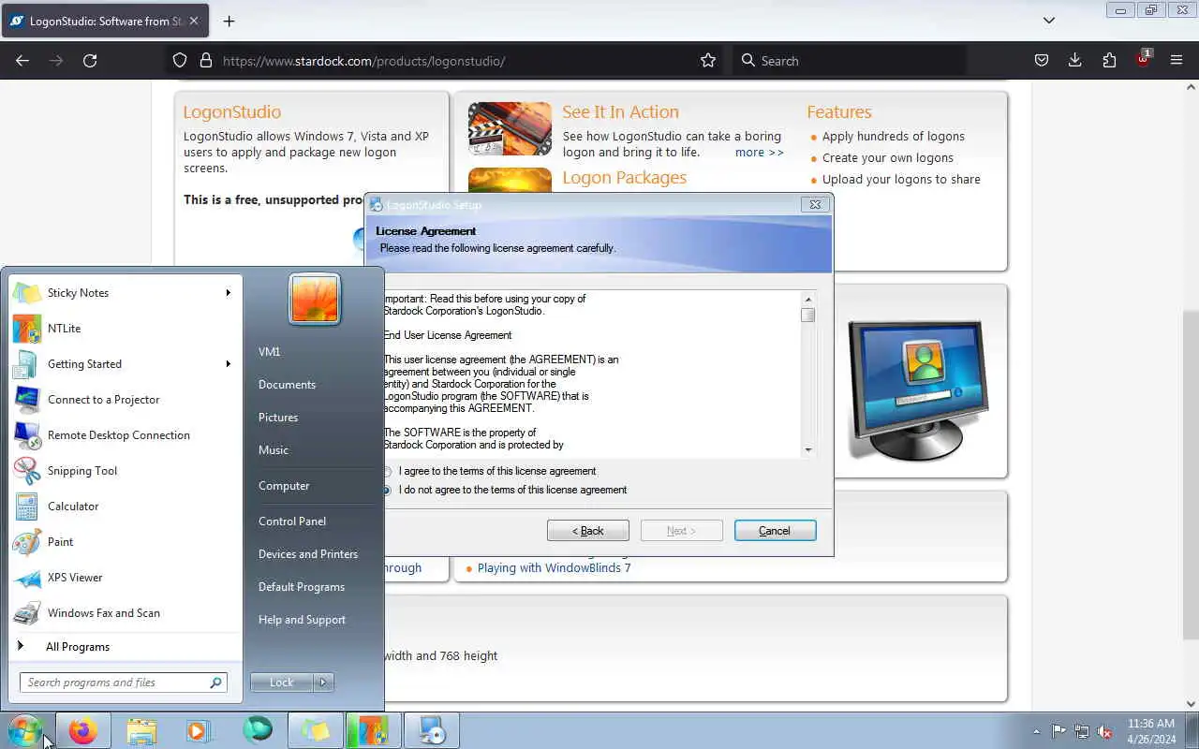The image size is (1199, 749).
Task: Open See It In Action heading link
Action: [620, 112]
